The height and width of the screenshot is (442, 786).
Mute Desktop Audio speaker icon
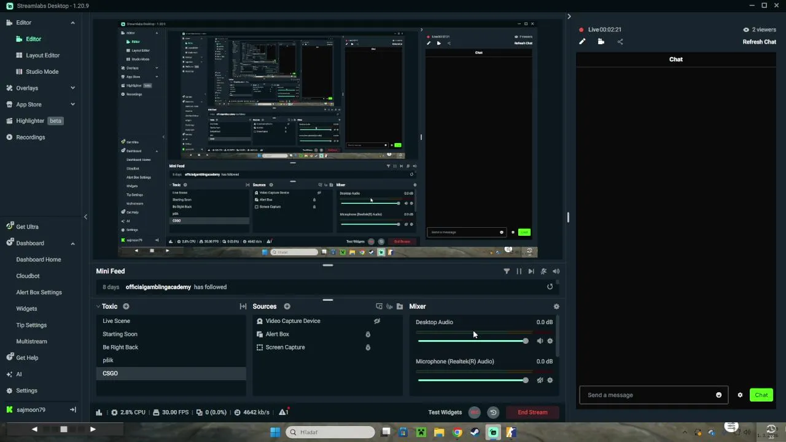[540, 341]
